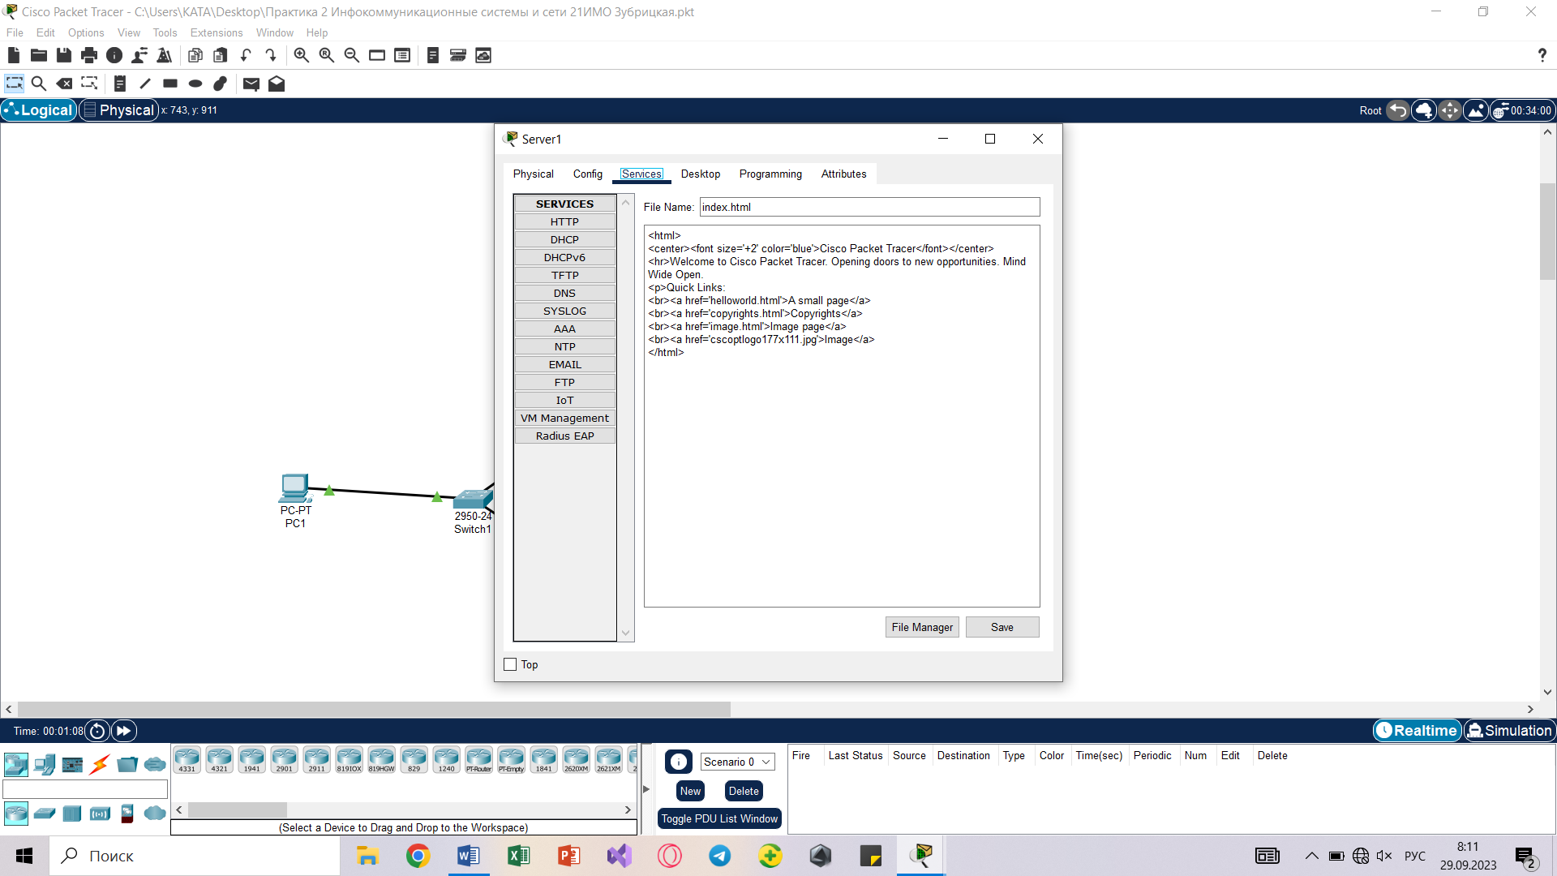Open the Options menu

(86, 32)
